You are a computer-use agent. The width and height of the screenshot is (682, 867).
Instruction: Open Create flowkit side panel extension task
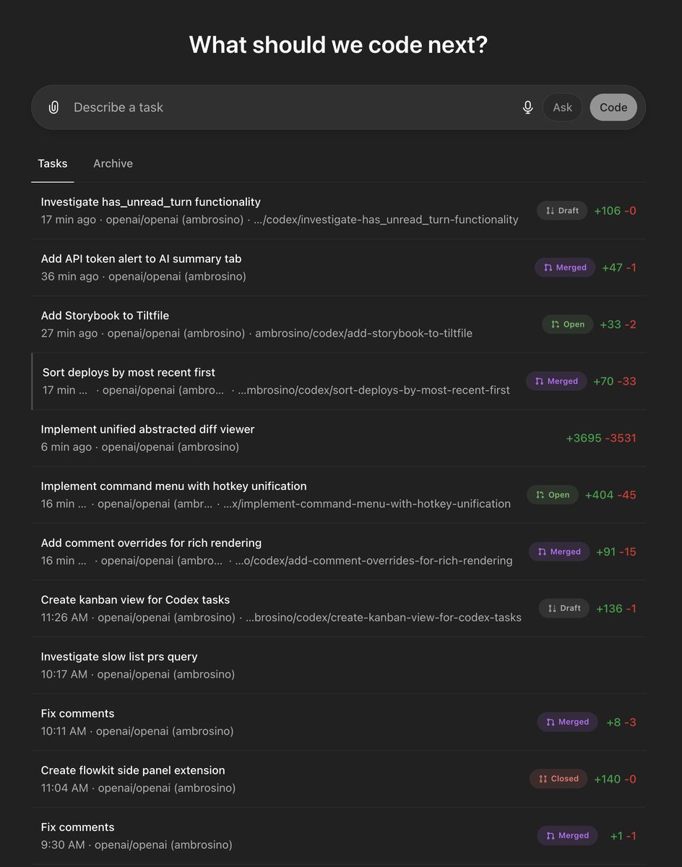click(x=339, y=779)
